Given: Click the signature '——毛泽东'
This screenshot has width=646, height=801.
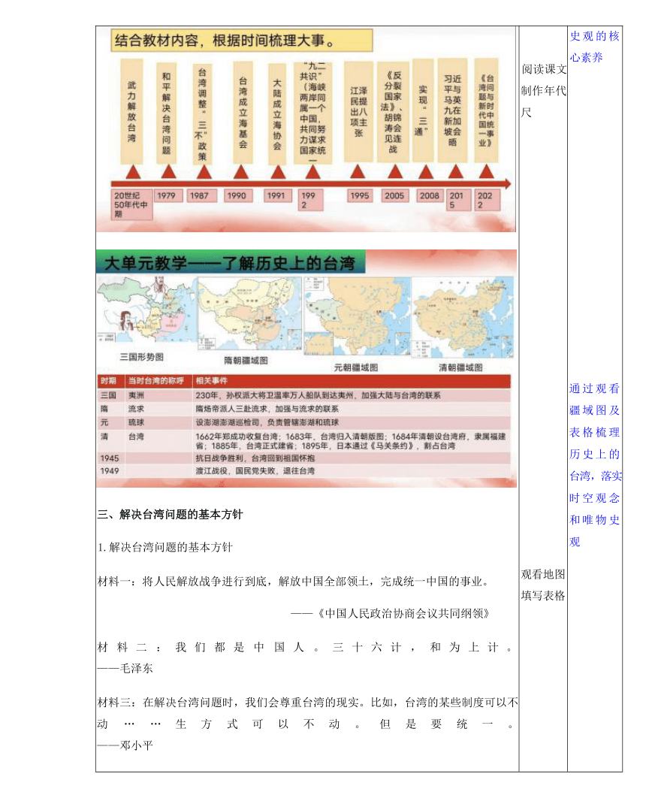Looking at the screenshot, I should click(125, 669).
